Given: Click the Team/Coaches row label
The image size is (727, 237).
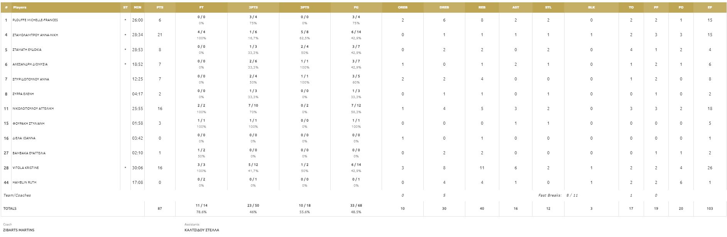Looking at the screenshot, I should (x=17, y=195).
